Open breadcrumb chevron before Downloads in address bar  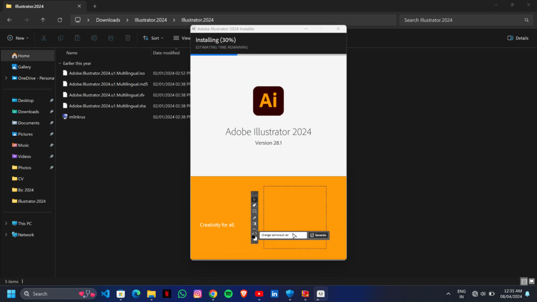pyautogui.click(x=88, y=20)
